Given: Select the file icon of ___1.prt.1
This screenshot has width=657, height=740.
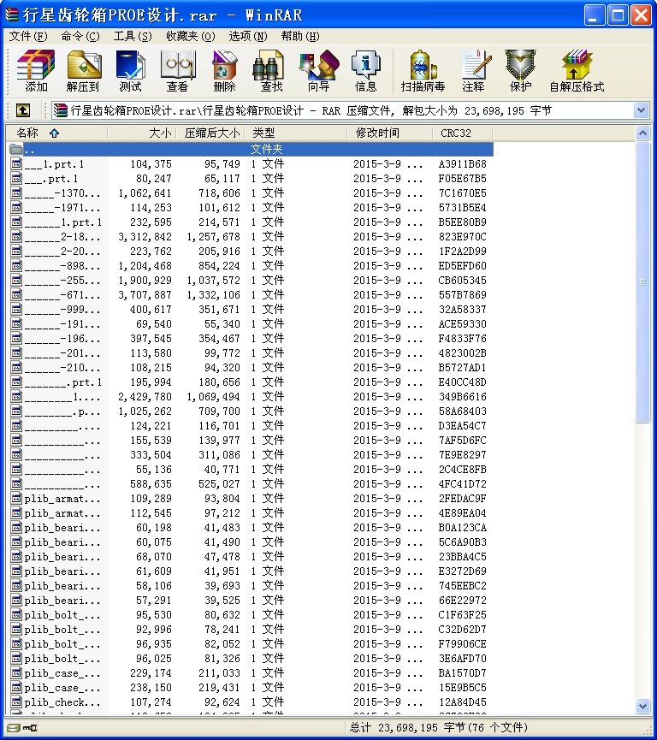Looking at the screenshot, I should click(x=16, y=164).
